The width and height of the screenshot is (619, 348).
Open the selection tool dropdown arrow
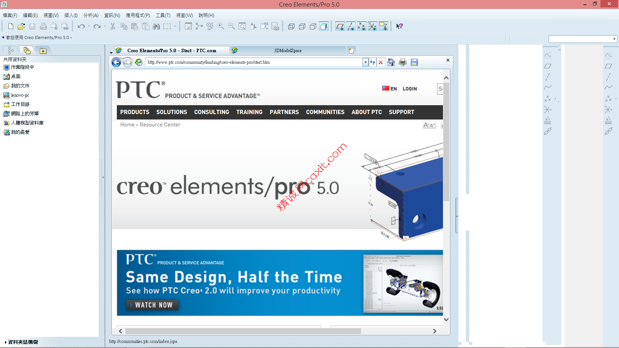175,26
